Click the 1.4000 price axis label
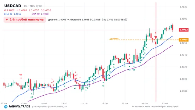The height and width of the screenshot is (110, 195). click(183, 79)
